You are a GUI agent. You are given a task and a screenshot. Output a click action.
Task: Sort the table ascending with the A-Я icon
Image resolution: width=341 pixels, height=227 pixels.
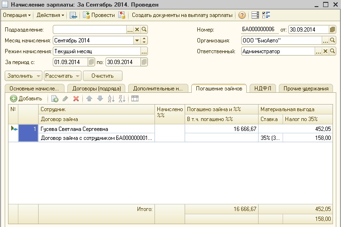tap(111, 98)
